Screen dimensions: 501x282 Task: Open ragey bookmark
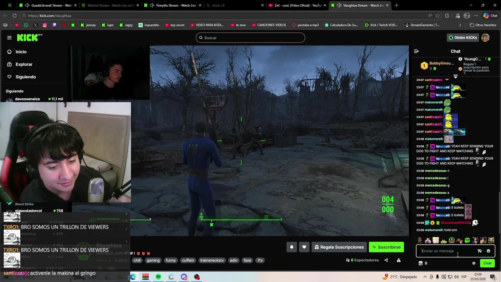[126, 25]
